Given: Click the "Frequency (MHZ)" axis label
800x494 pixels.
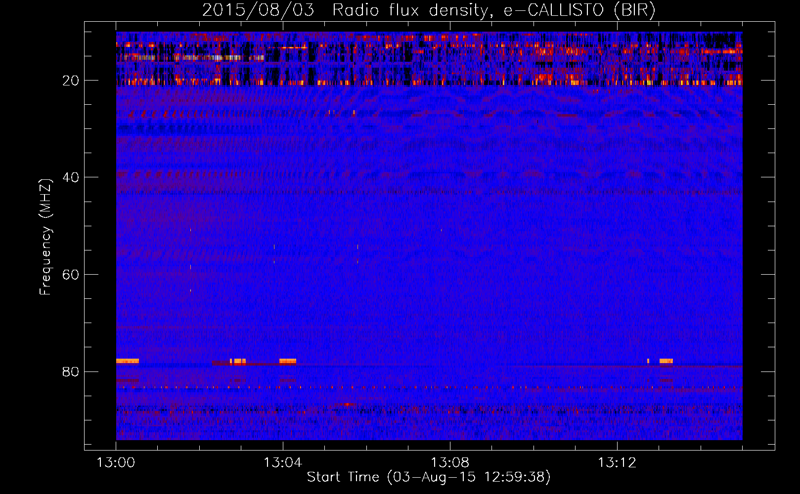Looking at the screenshot, I should tap(45, 237).
